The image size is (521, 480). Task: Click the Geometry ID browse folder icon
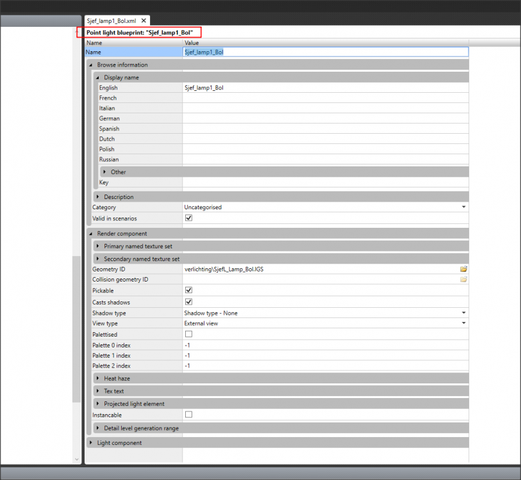[x=463, y=269]
